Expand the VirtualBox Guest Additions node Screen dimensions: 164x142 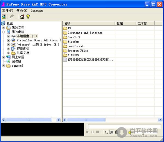coord(8,40)
